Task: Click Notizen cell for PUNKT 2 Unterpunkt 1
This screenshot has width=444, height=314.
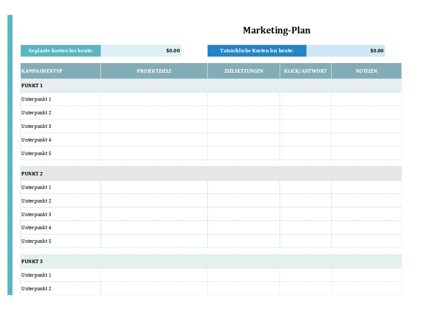Action: [366, 187]
